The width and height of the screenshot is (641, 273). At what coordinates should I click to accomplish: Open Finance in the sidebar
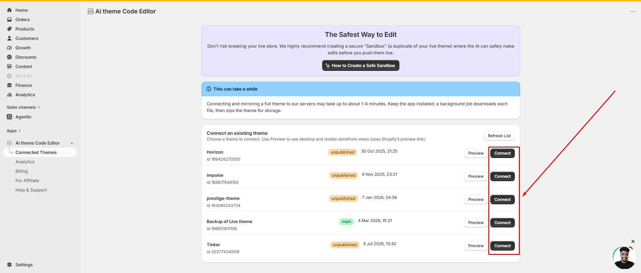click(23, 85)
